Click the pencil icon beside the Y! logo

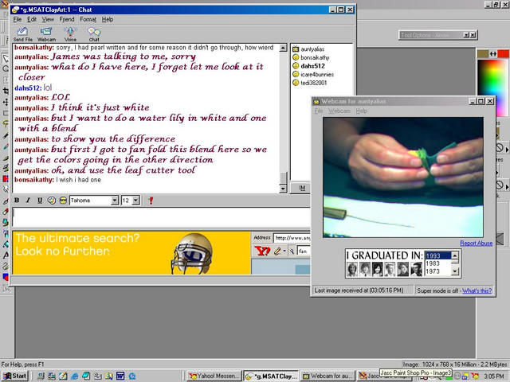277,251
